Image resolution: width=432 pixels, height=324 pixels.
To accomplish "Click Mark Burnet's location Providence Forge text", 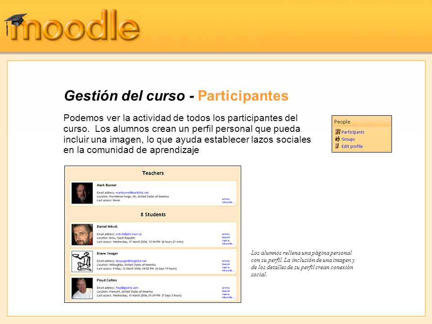I will point(132,197).
